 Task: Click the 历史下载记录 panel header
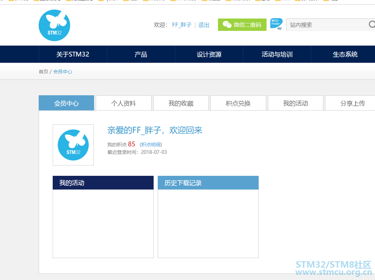point(208,183)
